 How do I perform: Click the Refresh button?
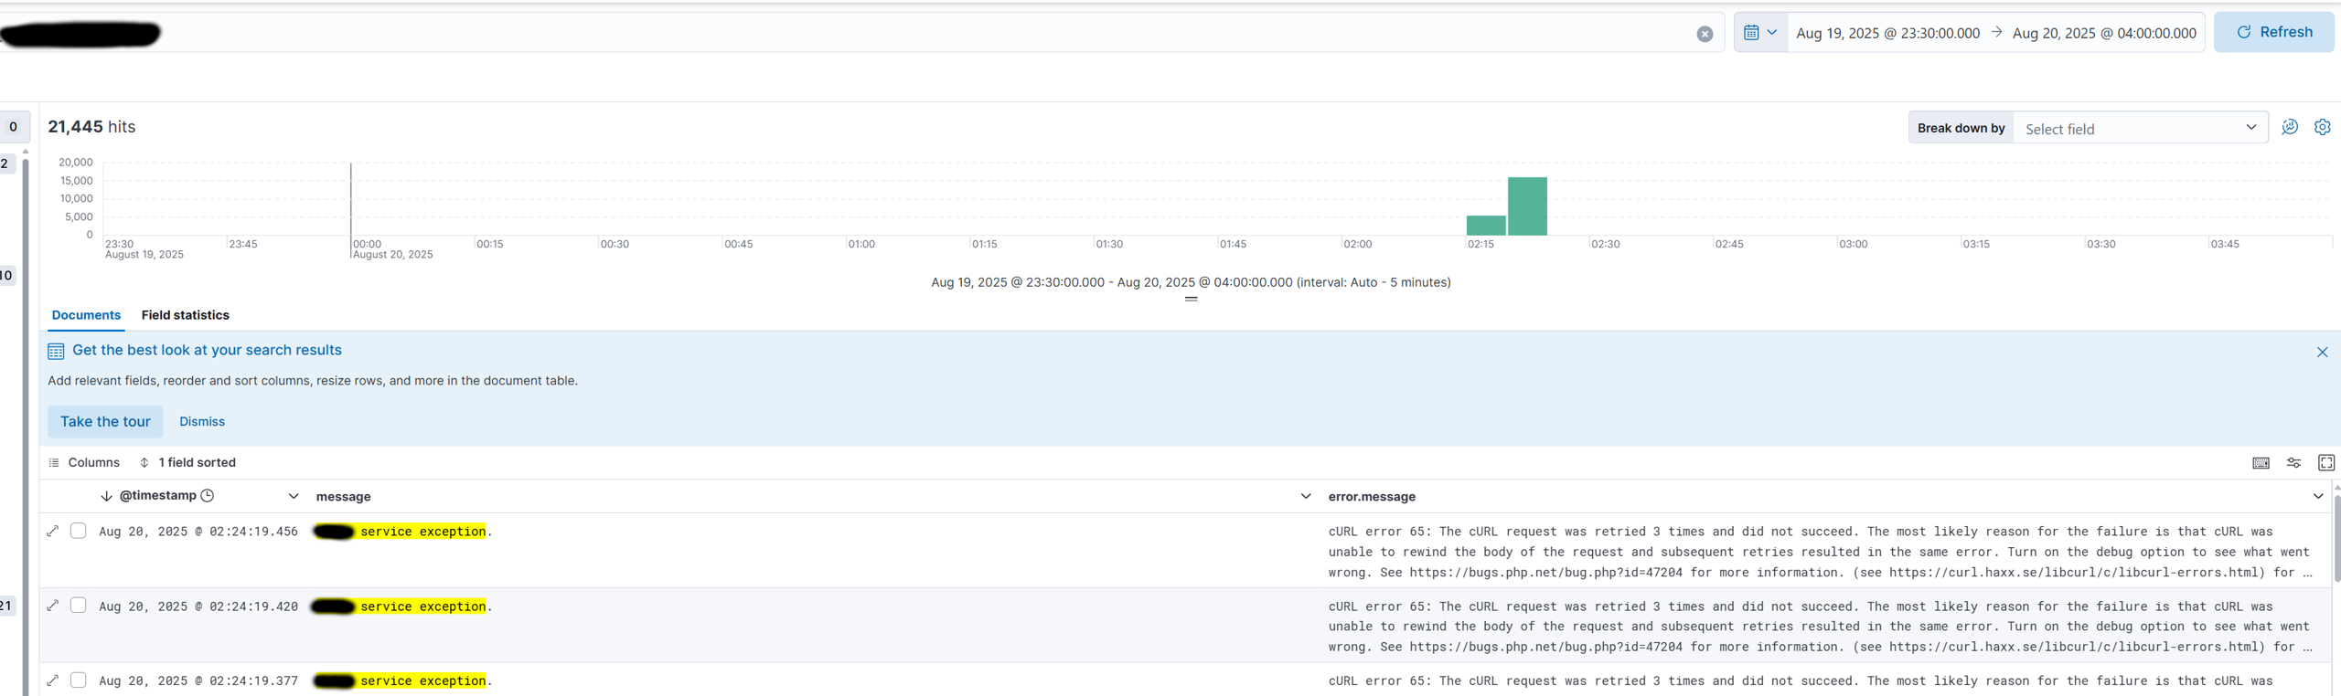tap(2273, 32)
